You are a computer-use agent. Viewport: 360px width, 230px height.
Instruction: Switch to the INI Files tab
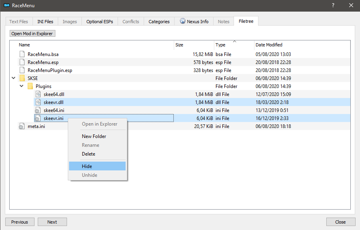pos(45,22)
